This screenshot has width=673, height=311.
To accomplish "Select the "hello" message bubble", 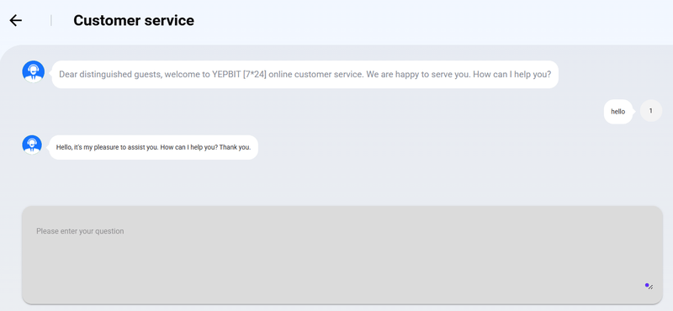I will point(618,112).
